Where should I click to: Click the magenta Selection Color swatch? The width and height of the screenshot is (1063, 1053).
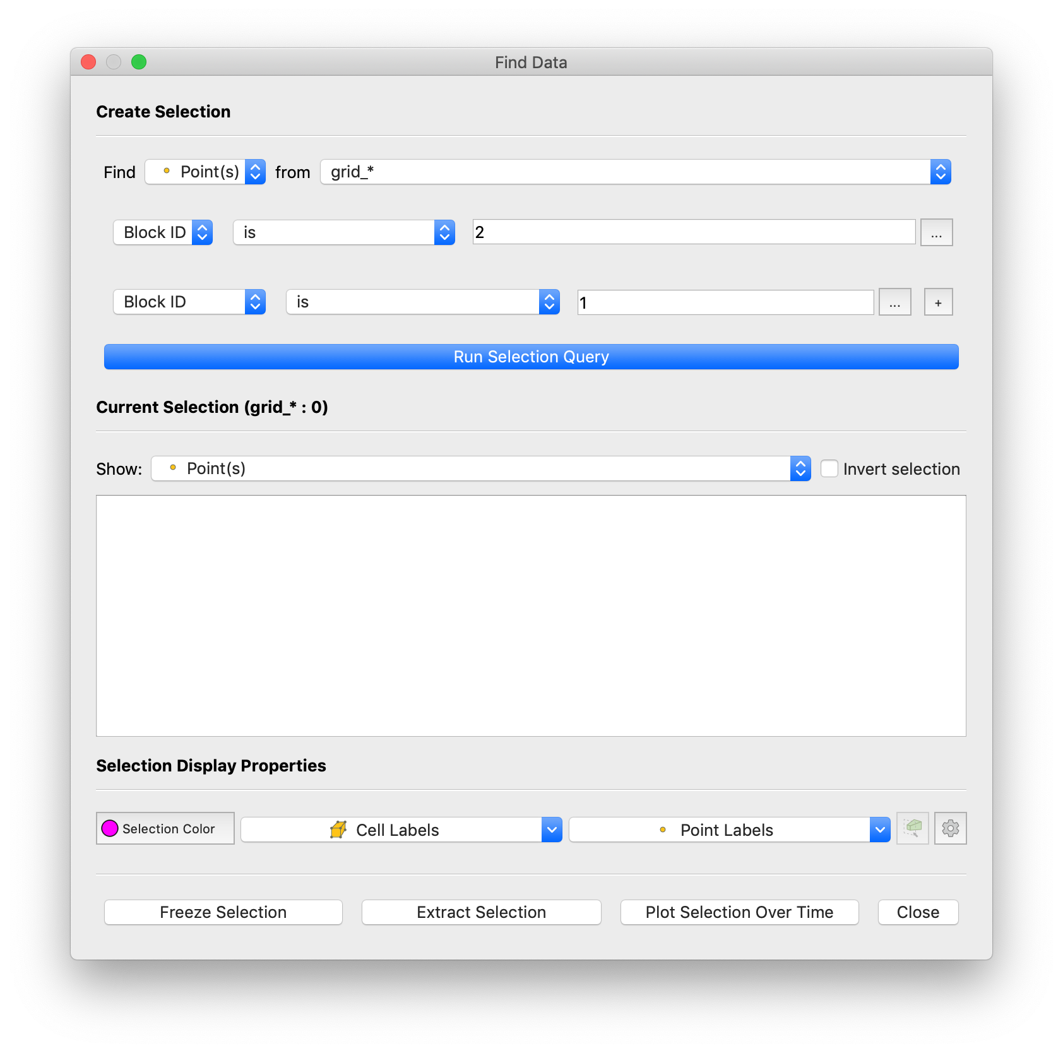point(110,828)
